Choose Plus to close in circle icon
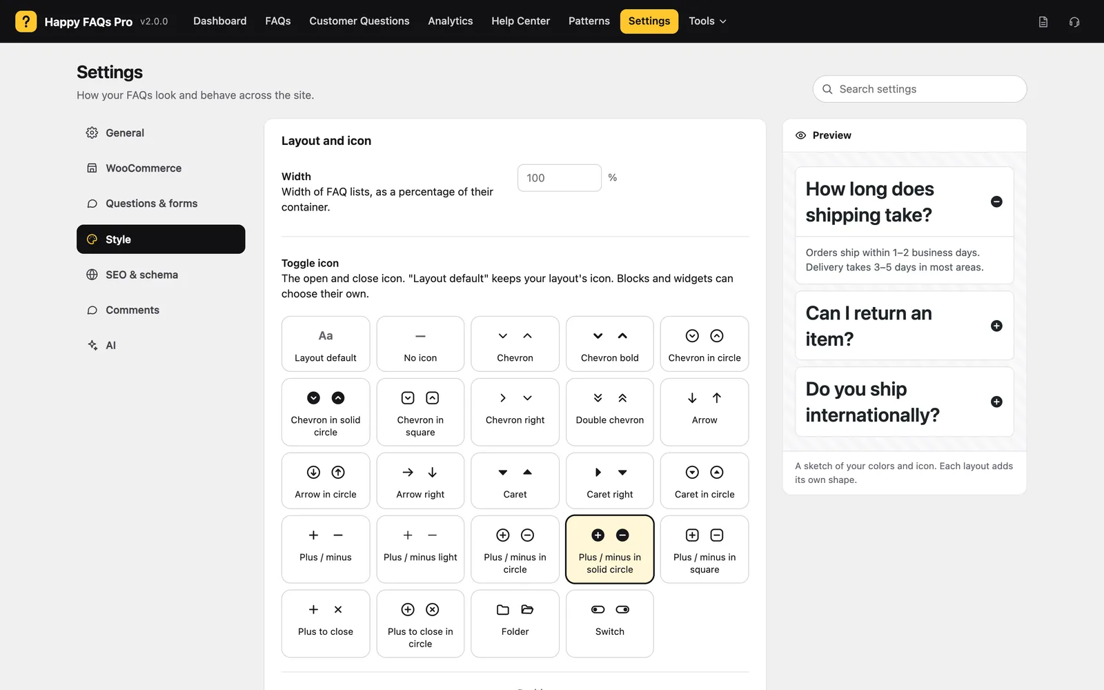The width and height of the screenshot is (1104, 690). [x=420, y=624]
